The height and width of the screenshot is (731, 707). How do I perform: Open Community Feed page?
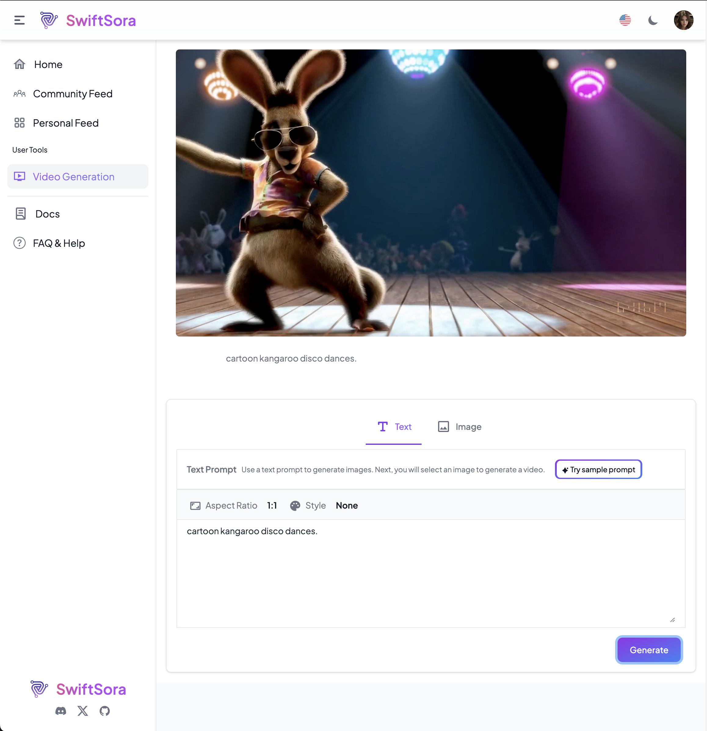73,94
